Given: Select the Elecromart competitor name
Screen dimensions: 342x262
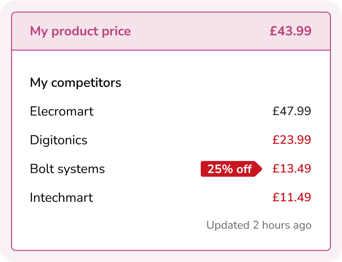Looking at the screenshot, I should coord(62,111).
